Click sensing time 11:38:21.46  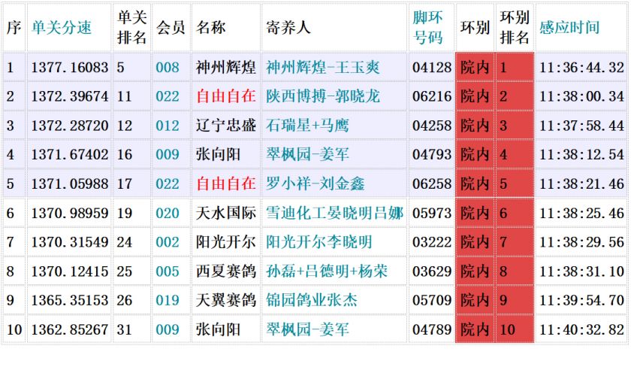(x=582, y=183)
